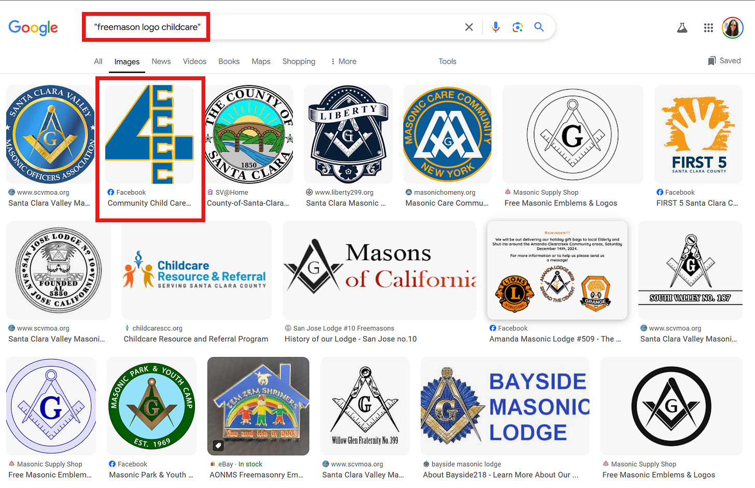Expand the More search options menu

point(344,61)
